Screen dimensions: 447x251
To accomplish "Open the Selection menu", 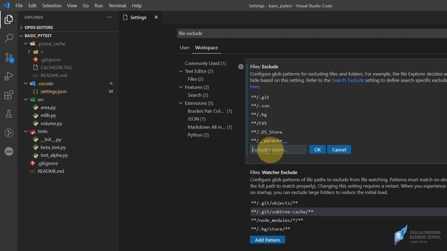I will click(52, 6).
